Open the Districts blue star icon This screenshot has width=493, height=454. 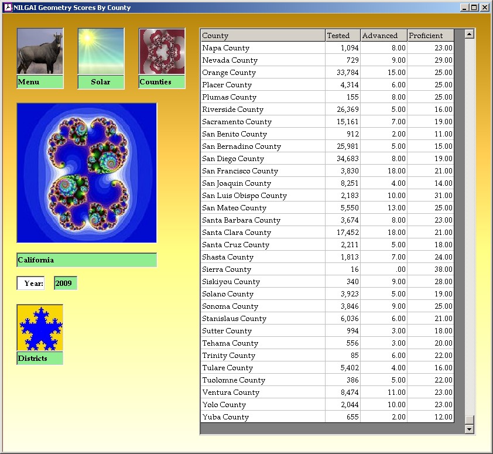coord(40,327)
